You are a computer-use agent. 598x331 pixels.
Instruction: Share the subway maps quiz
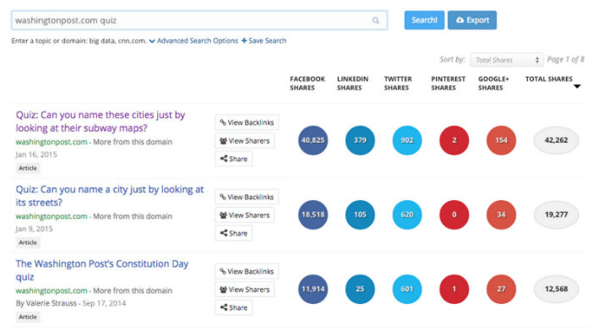pos(233,159)
